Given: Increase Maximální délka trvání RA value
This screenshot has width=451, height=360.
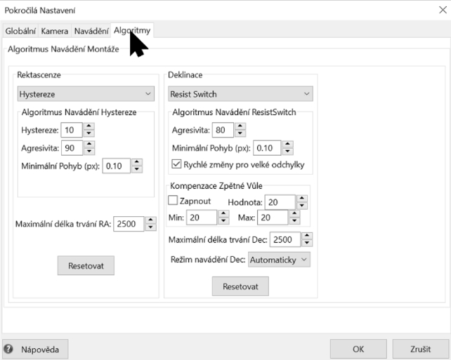Looking at the screenshot, I should 151,220.
